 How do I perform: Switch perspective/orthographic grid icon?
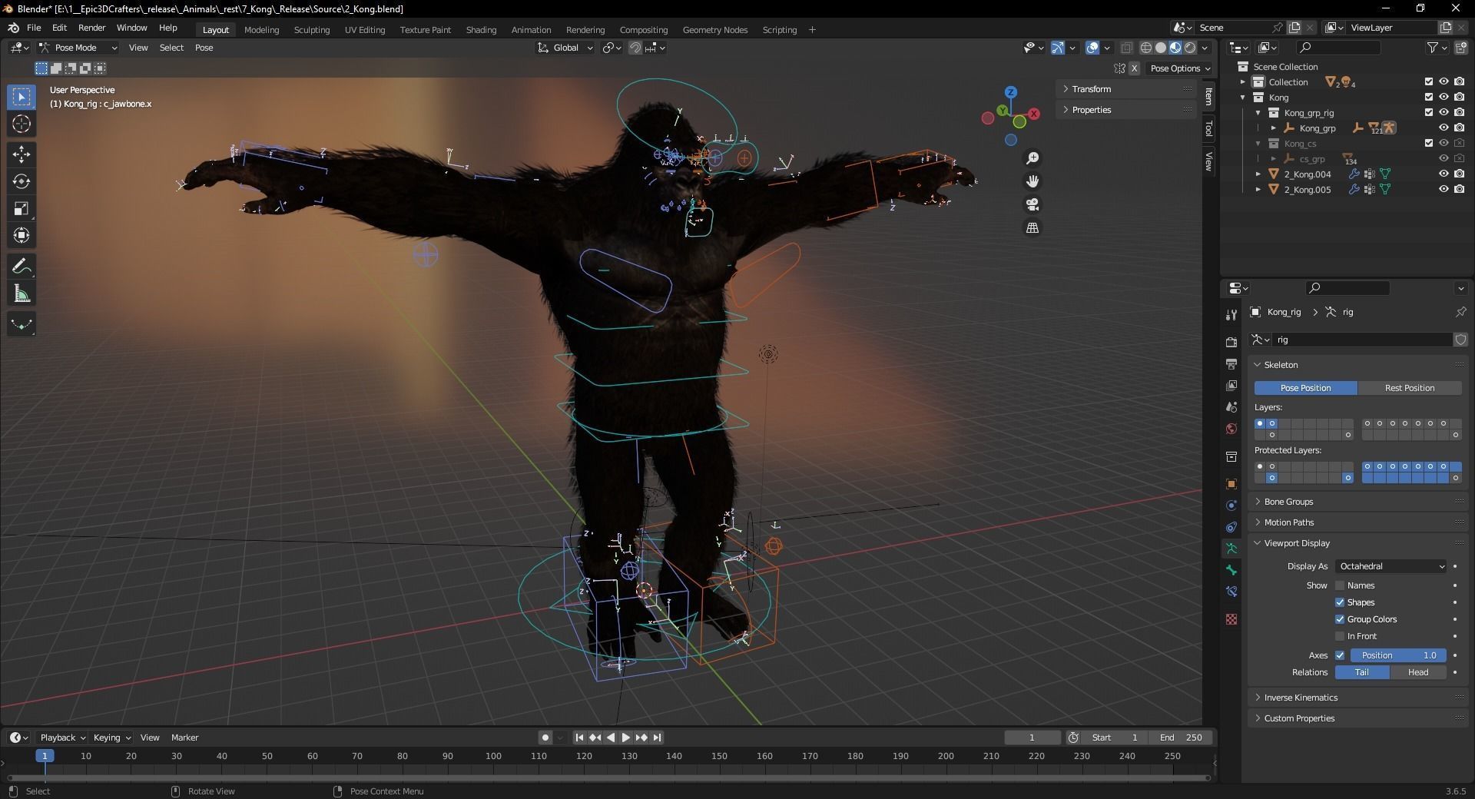(1032, 228)
